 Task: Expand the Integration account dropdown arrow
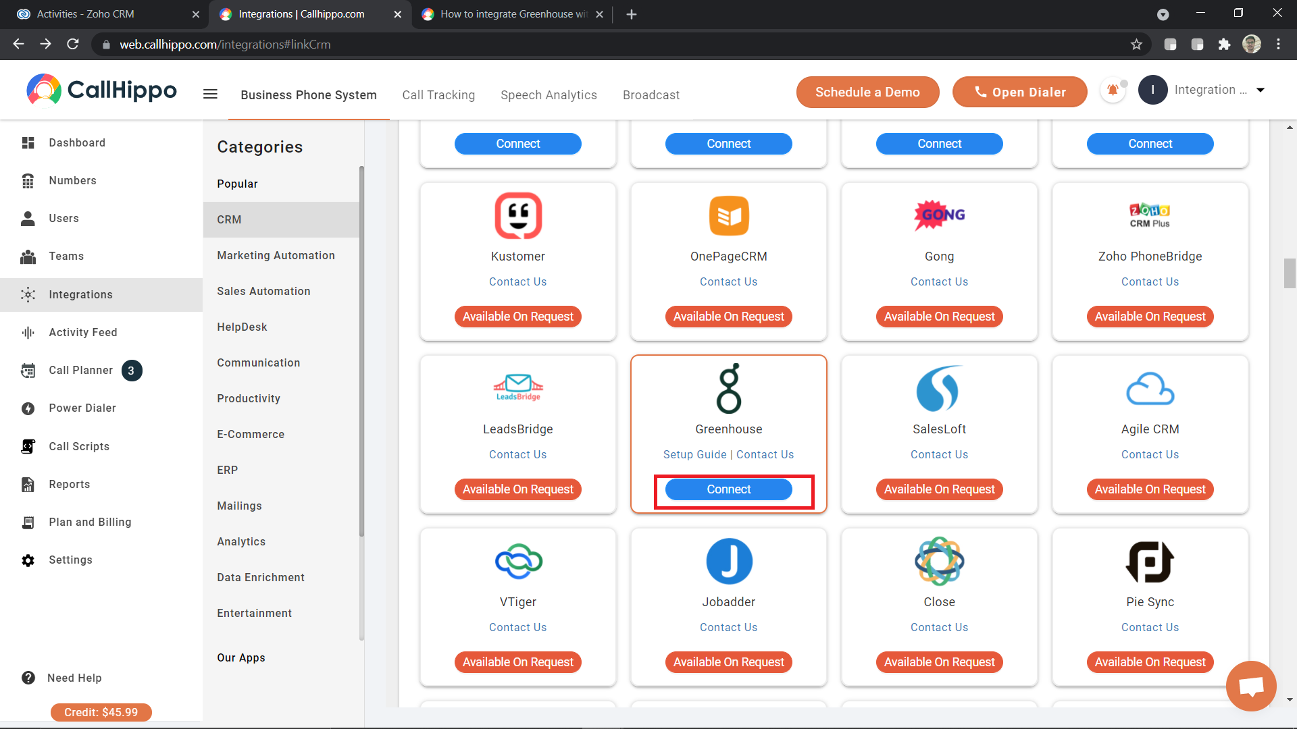pos(1261,90)
